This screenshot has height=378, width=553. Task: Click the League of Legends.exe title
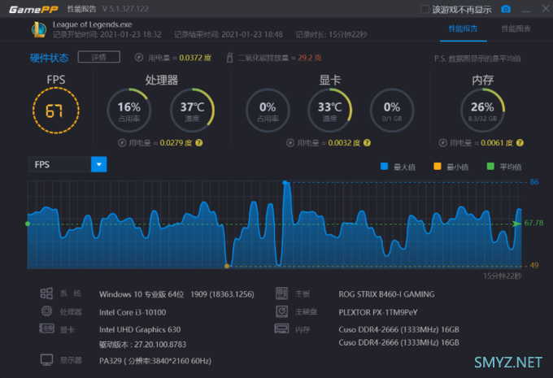93,24
